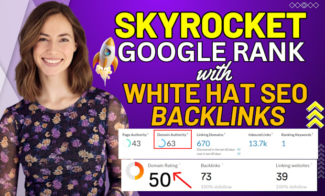Select the Backlinks metric label
The height and width of the screenshot is (196, 325).
click(210, 165)
